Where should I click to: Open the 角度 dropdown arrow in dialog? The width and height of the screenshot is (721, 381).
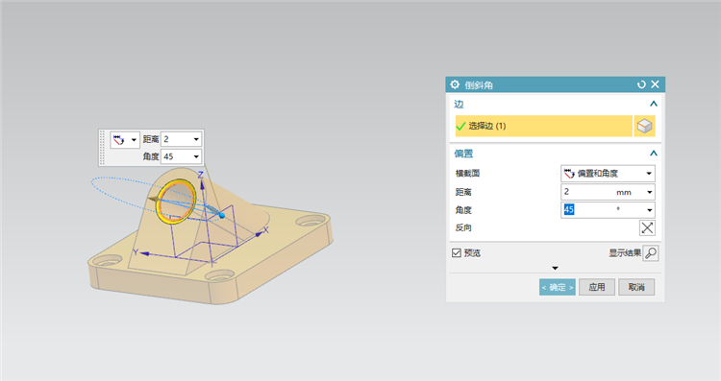coord(649,210)
